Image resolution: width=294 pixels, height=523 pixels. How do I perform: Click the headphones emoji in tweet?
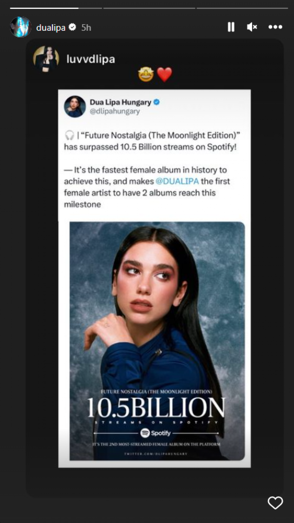point(69,135)
